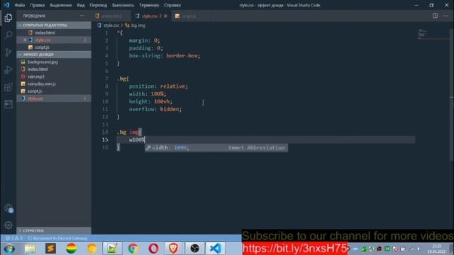Collapse the project folder section
This screenshot has width=454, height=255.
(54, 55)
